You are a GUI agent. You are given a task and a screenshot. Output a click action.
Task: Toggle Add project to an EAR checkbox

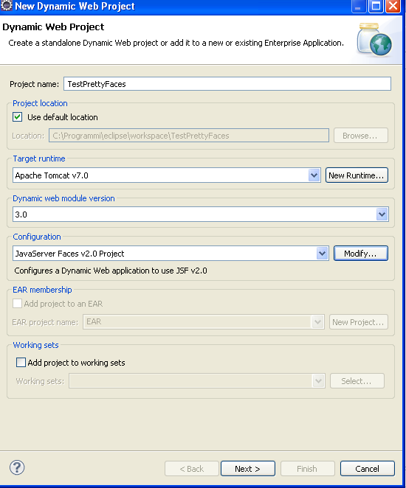(x=17, y=304)
